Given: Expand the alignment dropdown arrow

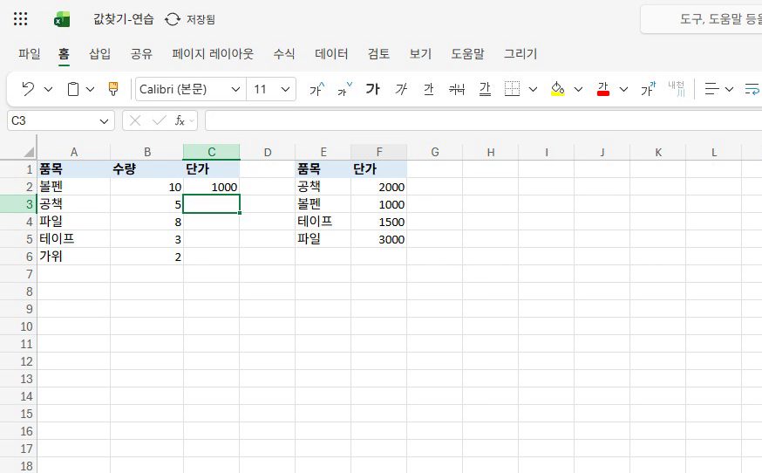Looking at the screenshot, I should (729, 90).
